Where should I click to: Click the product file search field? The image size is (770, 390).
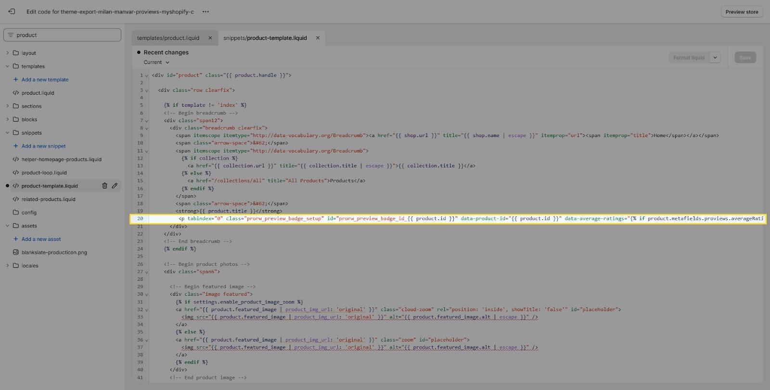pos(63,35)
